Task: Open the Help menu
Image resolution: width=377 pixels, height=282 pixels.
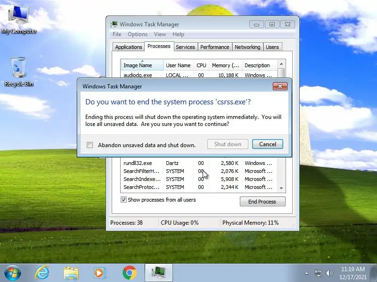Action: click(x=178, y=34)
